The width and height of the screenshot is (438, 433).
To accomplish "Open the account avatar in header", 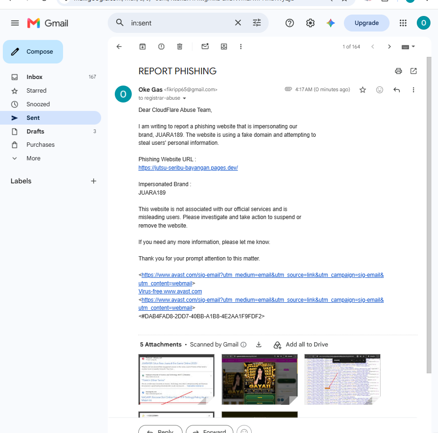I will pyautogui.click(x=423, y=23).
